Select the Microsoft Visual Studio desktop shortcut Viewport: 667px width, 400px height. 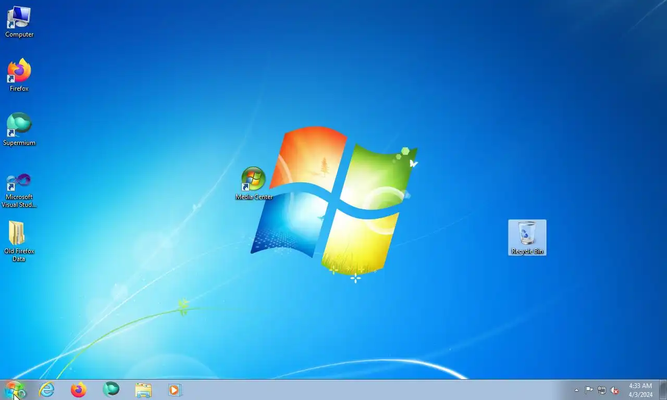[x=19, y=190]
